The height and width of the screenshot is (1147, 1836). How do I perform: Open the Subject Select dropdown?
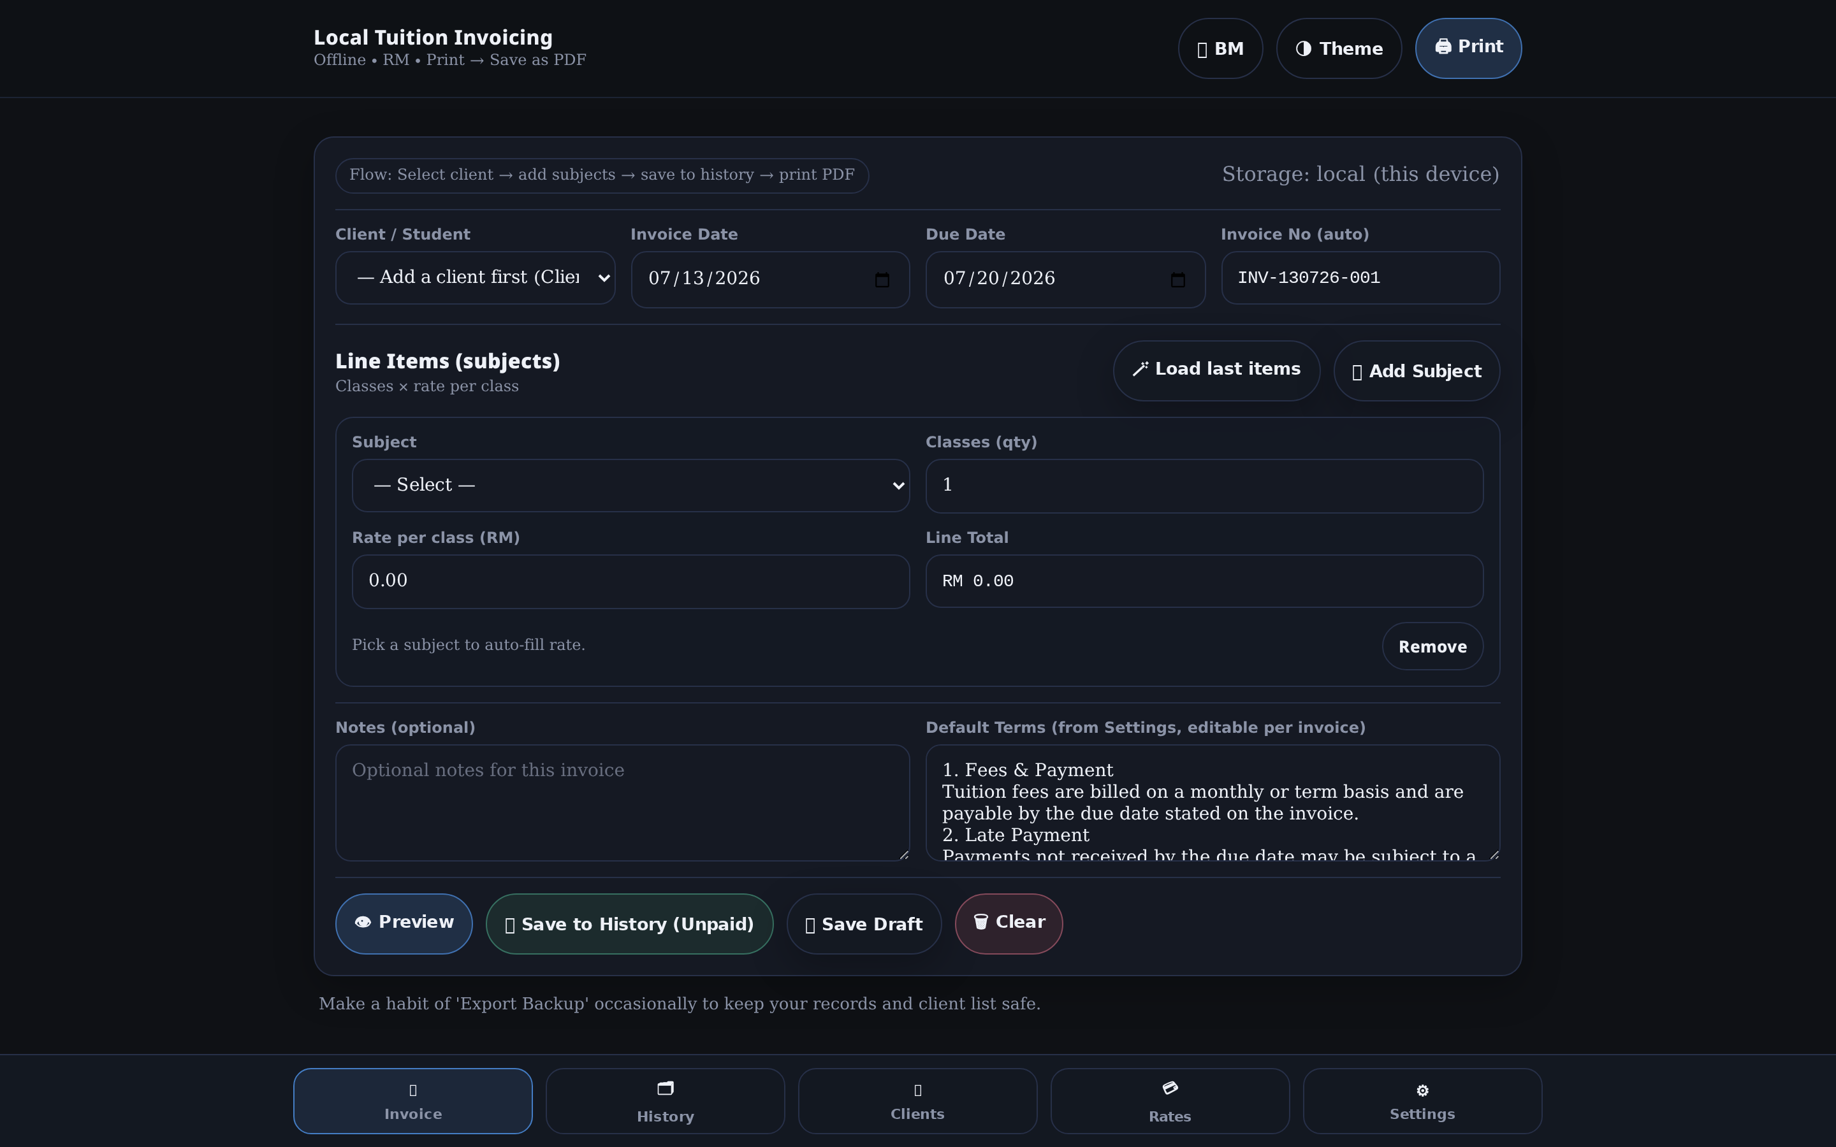tap(630, 486)
